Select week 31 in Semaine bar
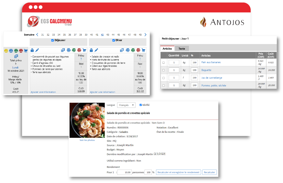The width and height of the screenshot is (283, 183). (43, 35)
